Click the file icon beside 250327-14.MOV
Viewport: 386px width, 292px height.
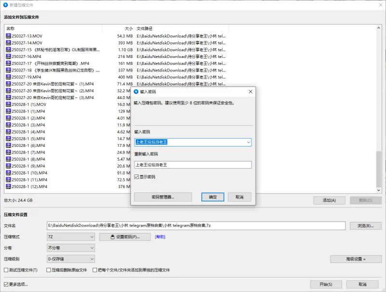click(x=8, y=43)
